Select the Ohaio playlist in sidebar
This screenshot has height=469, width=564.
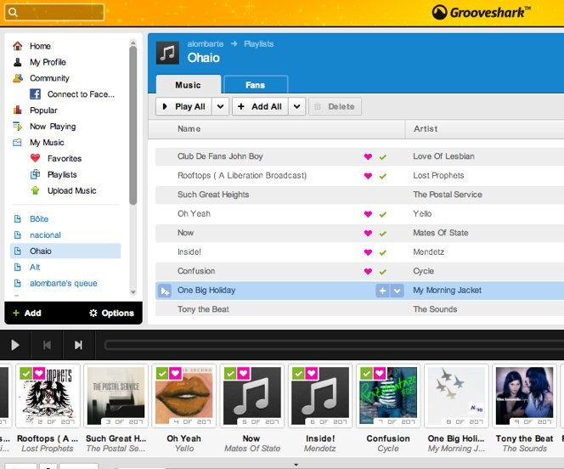[65, 251]
